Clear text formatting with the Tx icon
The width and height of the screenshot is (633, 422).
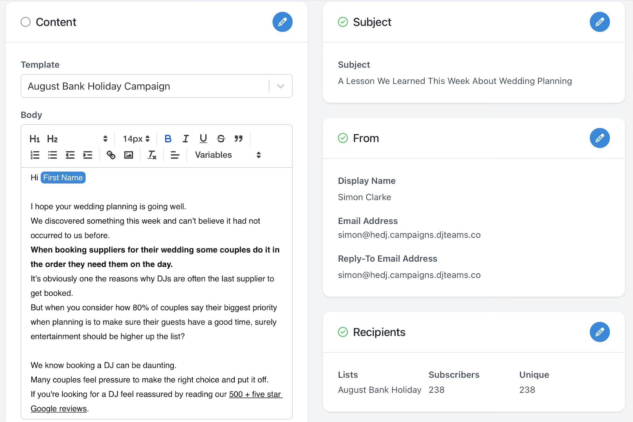(152, 155)
